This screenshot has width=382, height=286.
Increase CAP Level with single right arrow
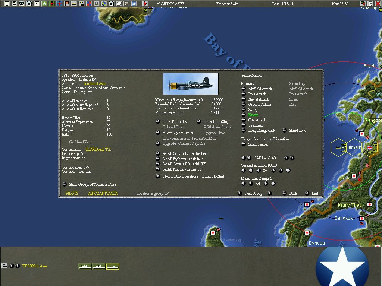[286, 158]
